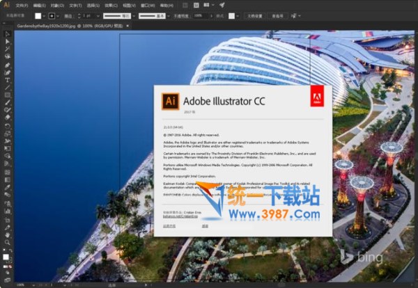Click the legal notices link in About dialog

[169, 226]
